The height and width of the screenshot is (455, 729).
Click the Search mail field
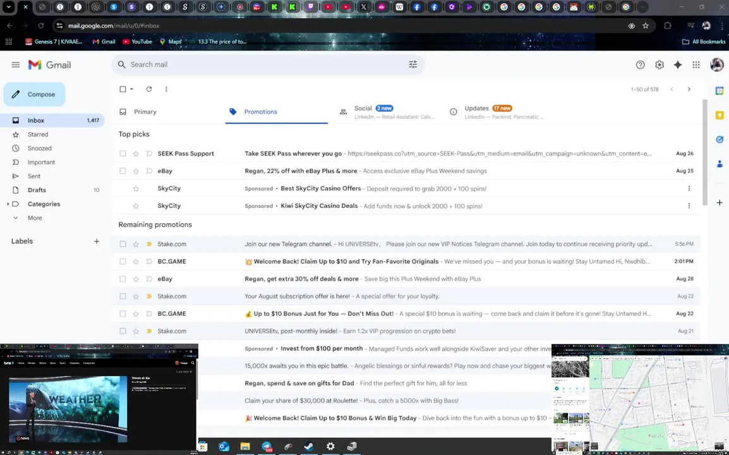point(267,64)
